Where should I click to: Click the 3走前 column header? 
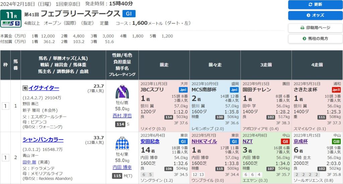(266, 65)
